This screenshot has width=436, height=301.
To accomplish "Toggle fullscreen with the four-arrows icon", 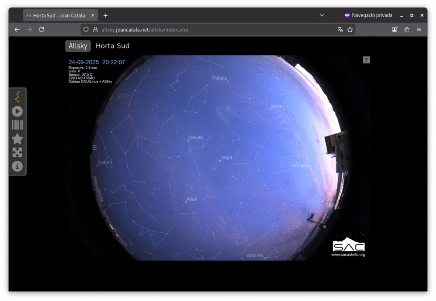I will (17, 153).
